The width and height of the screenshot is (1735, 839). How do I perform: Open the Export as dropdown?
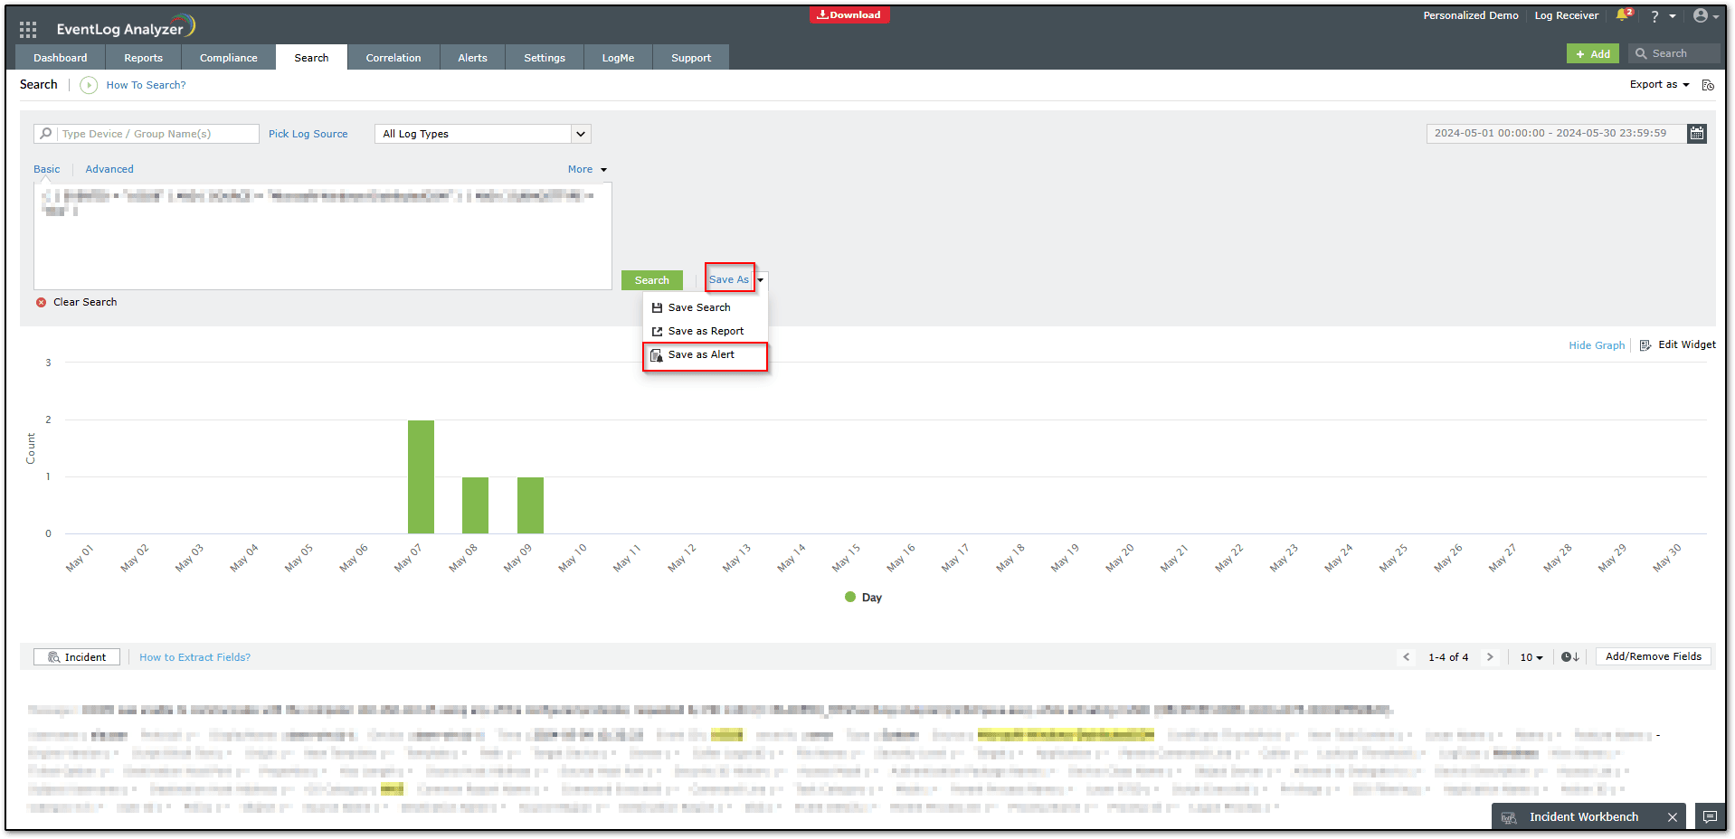[x=1659, y=85]
